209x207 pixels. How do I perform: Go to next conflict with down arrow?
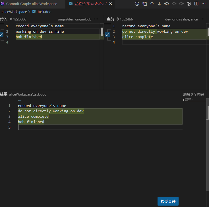point(159,4)
